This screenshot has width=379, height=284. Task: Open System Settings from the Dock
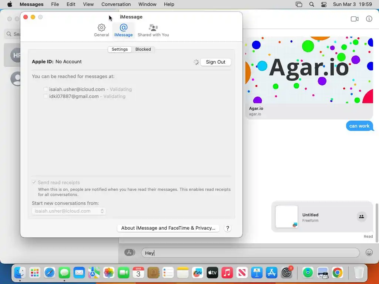(287, 273)
